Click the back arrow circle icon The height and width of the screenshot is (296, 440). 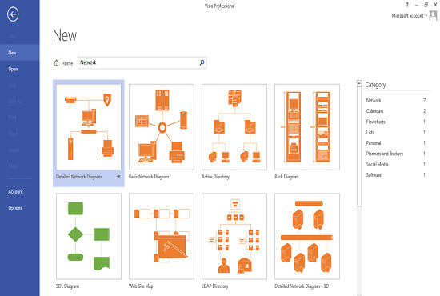pos(13,14)
